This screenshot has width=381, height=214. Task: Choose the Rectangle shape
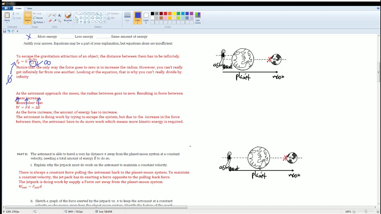pos(89,14)
